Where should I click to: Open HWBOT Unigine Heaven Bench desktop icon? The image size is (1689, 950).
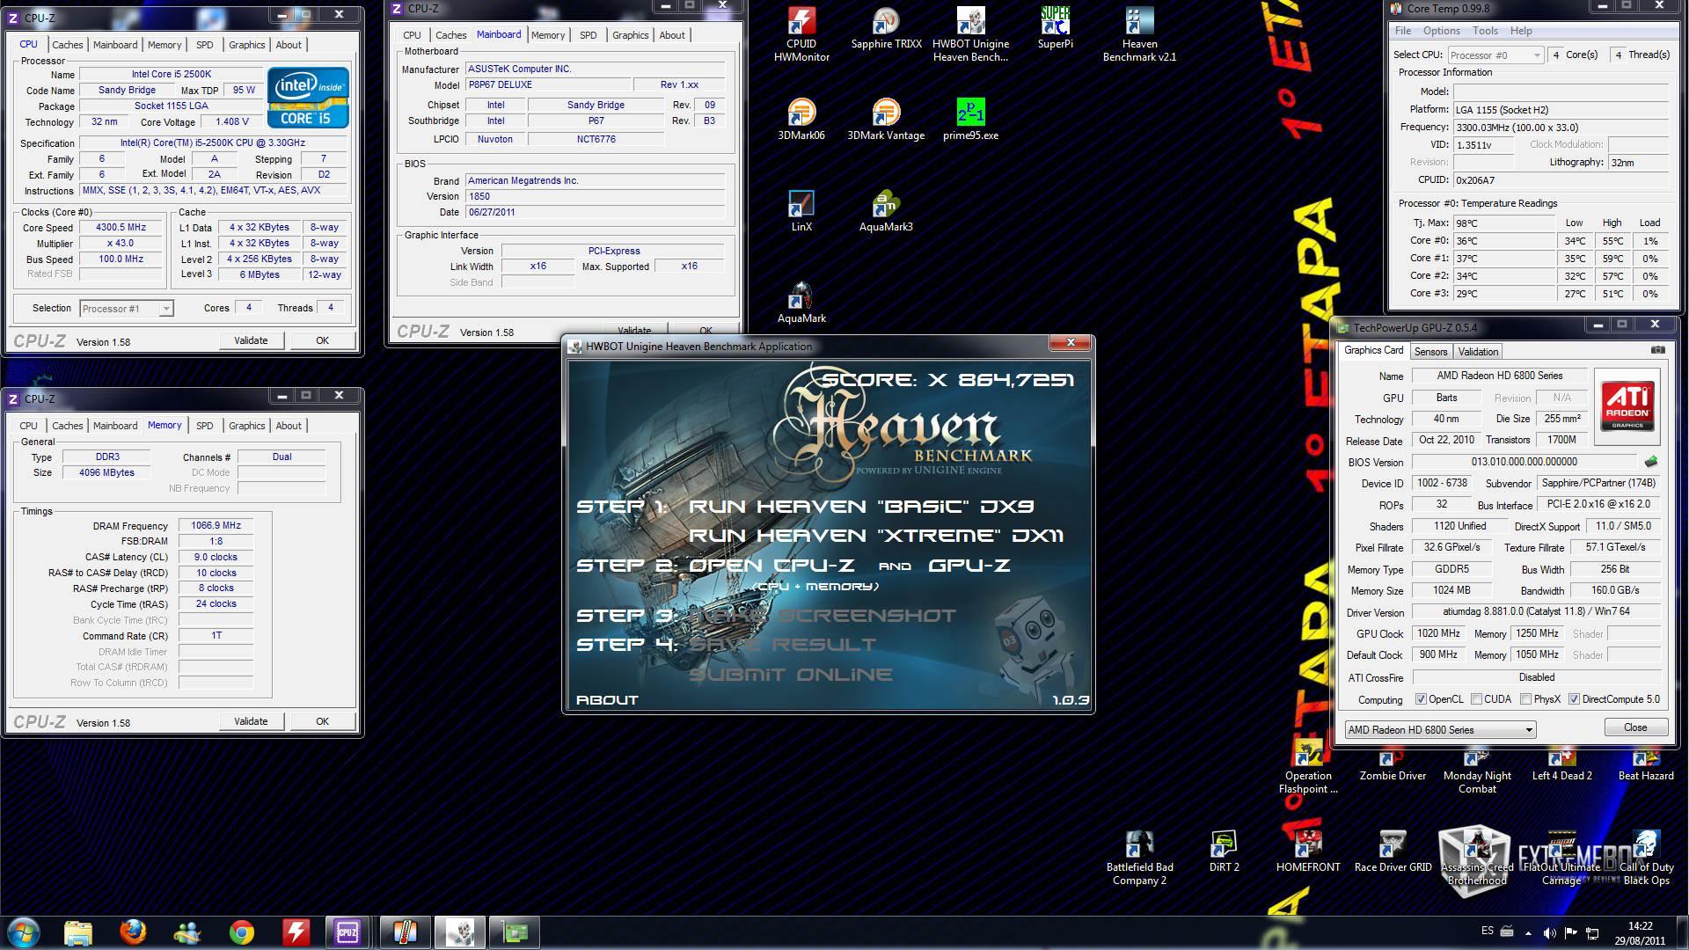click(x=970, y=35)
